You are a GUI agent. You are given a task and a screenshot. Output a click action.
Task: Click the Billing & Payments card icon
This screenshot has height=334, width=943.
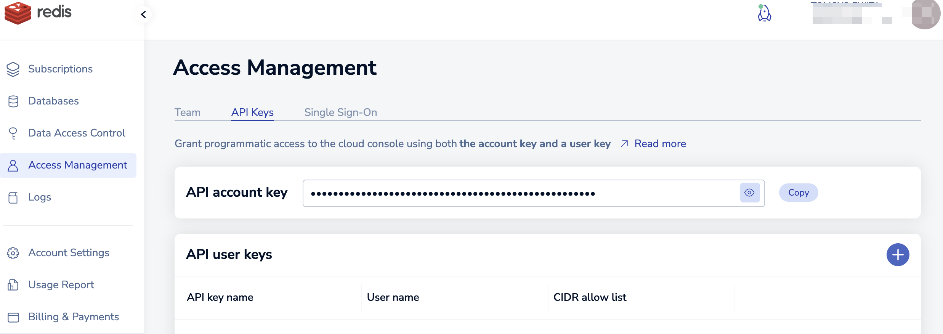click(x=13, y=317)
